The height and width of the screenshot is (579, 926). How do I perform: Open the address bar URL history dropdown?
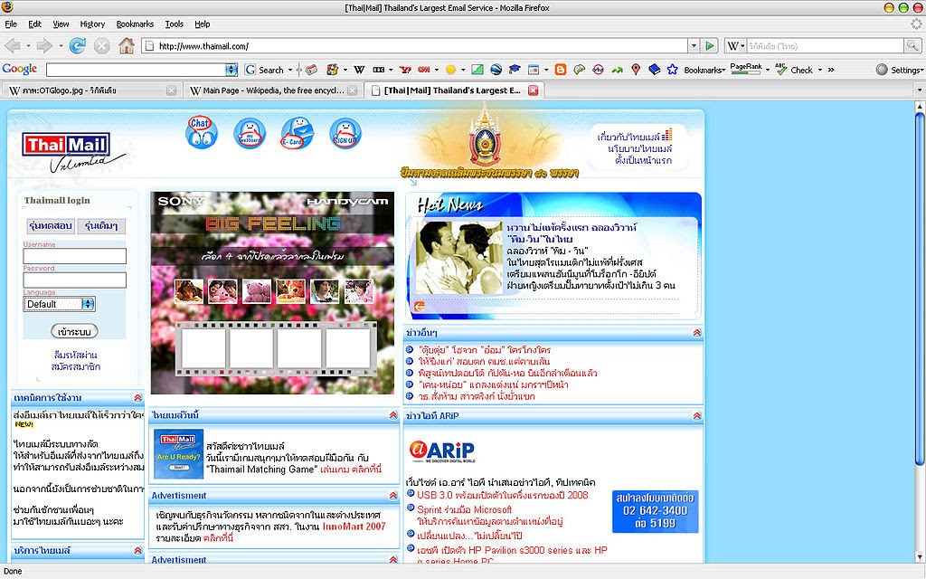(694, 45)
